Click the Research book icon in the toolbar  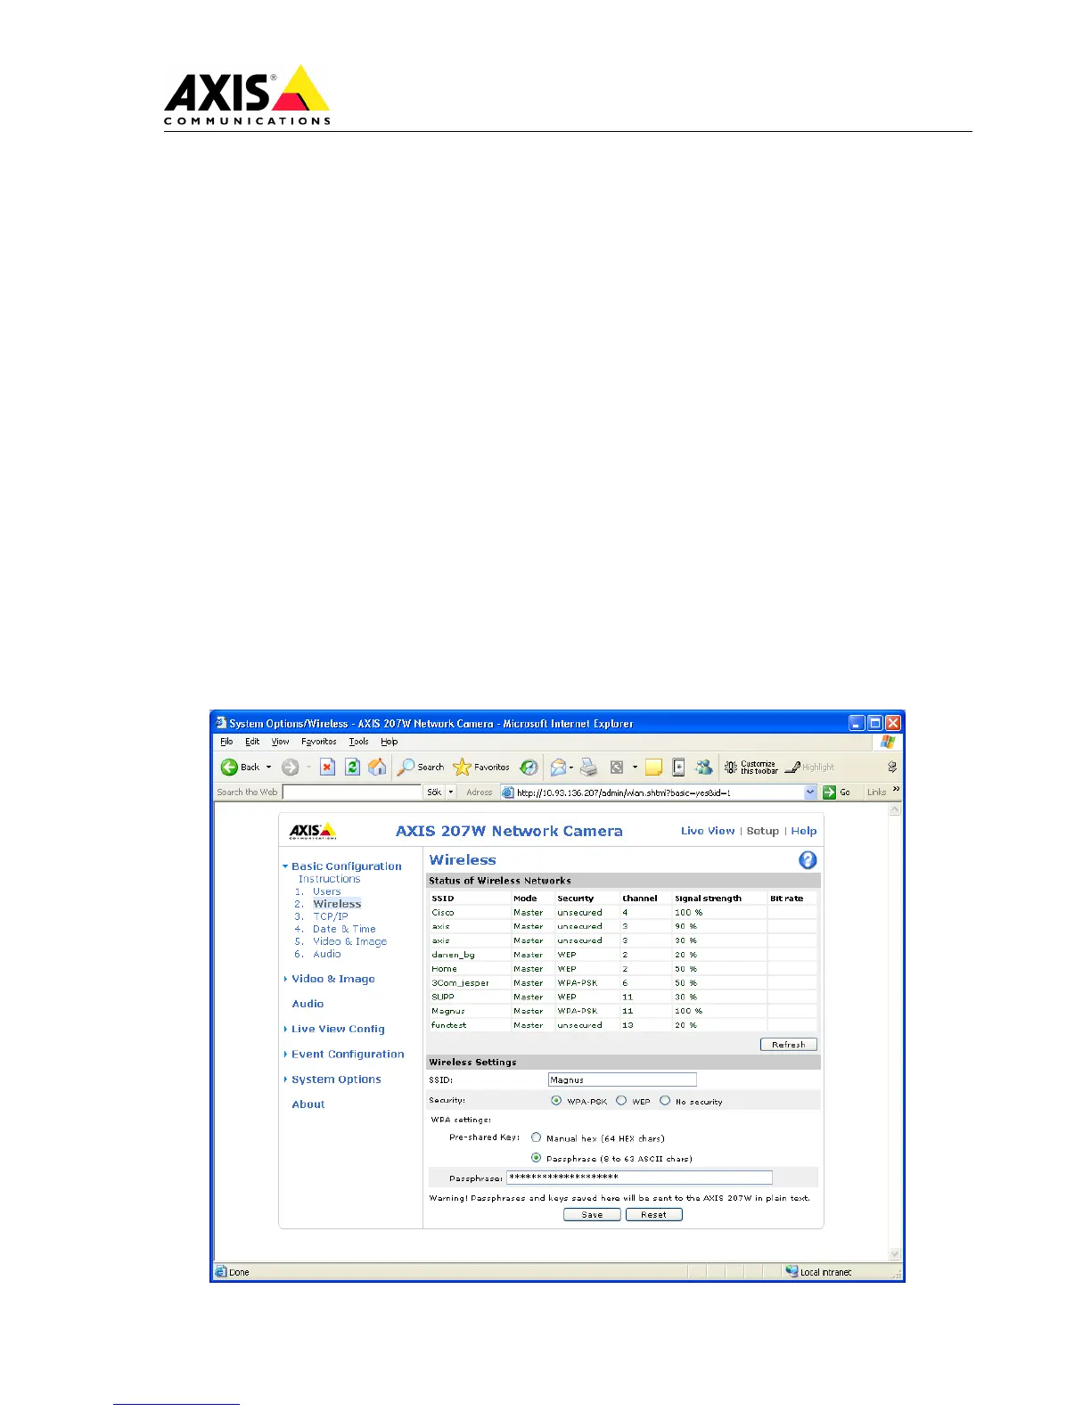678,767
